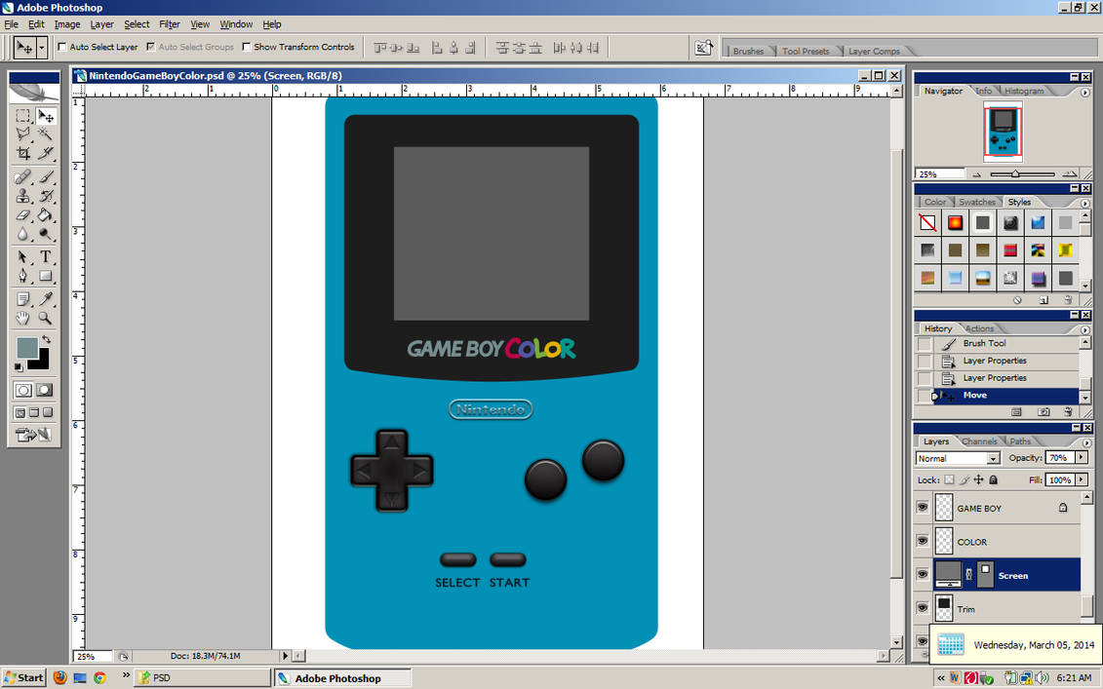The width and height of the screenshot is (1103, 689).
Task: Open Styles panel options menu
Action: (x=1085, y=203)
